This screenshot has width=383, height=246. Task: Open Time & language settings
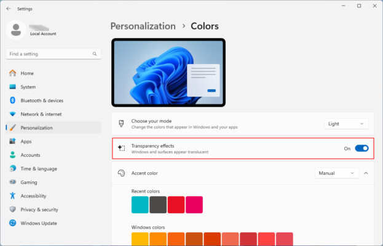pos(39,169)
